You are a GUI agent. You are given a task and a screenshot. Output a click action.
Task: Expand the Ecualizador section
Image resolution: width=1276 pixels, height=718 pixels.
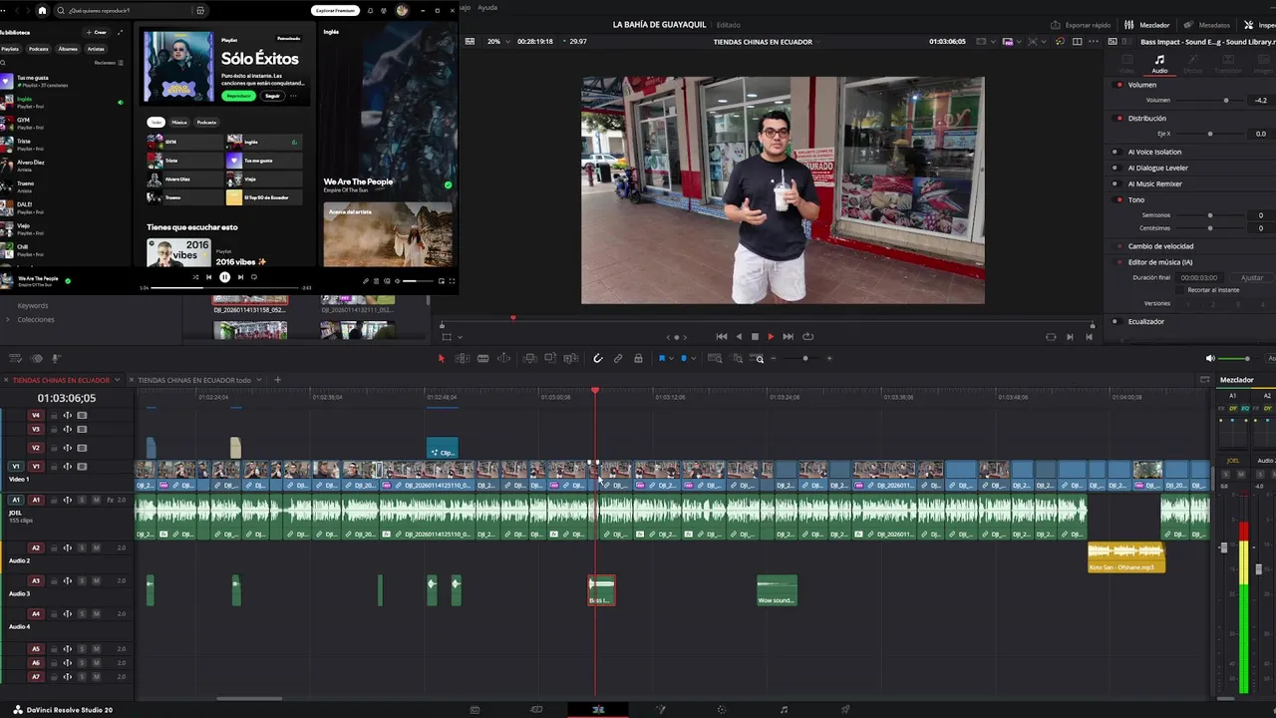[1145, 322]
